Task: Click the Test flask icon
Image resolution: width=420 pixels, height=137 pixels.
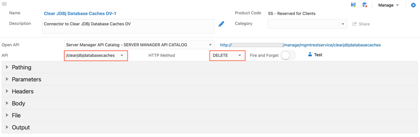Action: tap(310, 55)
